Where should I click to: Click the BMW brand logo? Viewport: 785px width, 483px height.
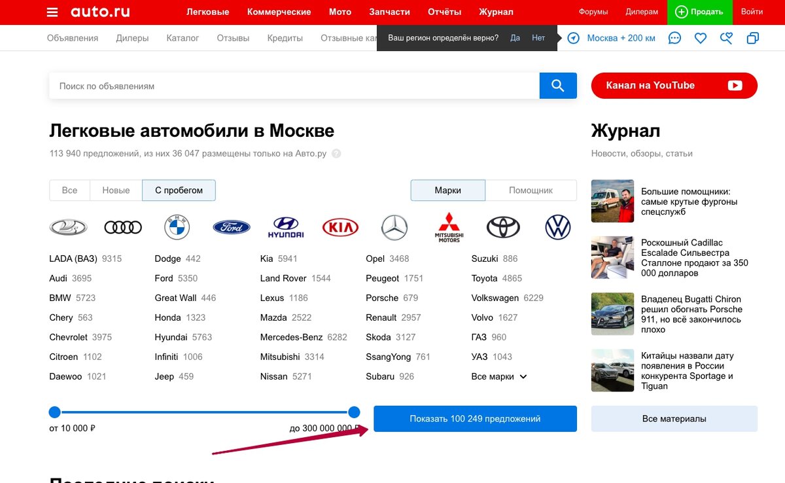point(177,227)
